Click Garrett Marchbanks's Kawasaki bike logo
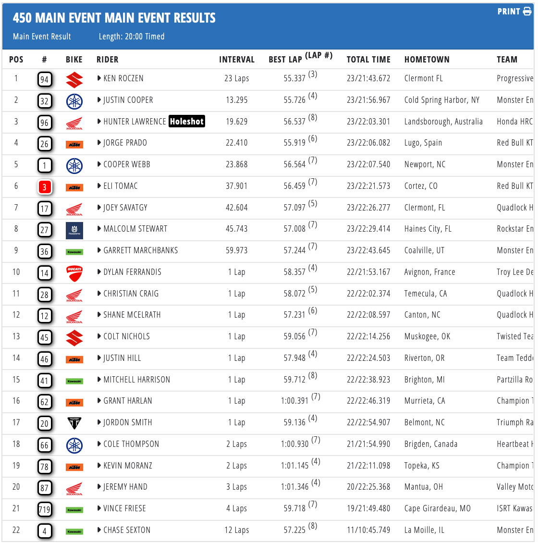Viewport: 538px width, 543px height. click(74, 252)
